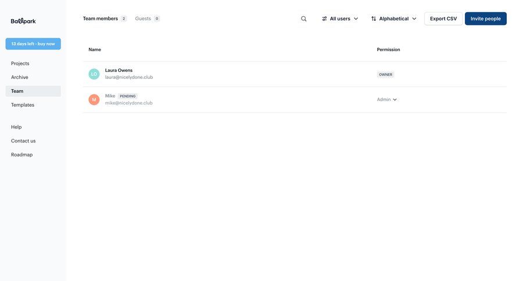523x281 pixels.
Task: Click the filter sliders icon beside All users
Action: pyautogui.click(x=324, y=19)
